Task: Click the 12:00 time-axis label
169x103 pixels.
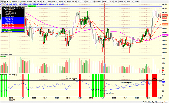Action: pos(148,98)
